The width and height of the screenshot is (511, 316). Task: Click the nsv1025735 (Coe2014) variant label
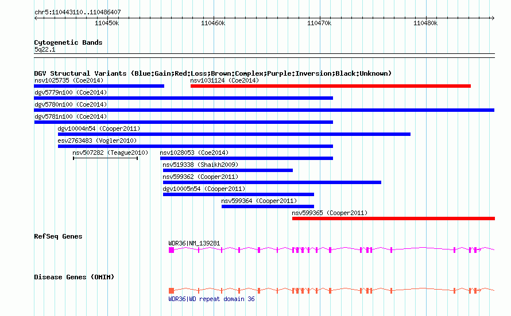[69, 80]
